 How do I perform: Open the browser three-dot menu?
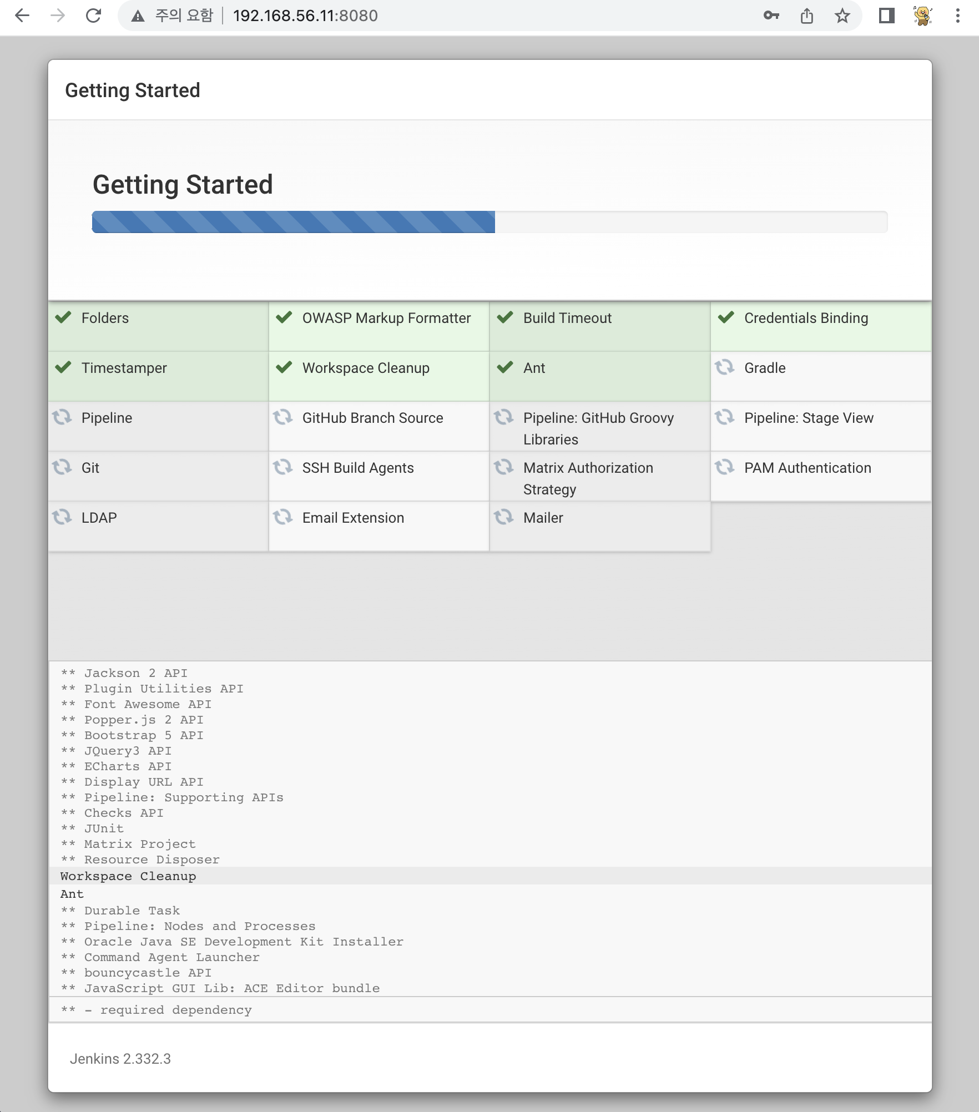[x=958, y=16]
